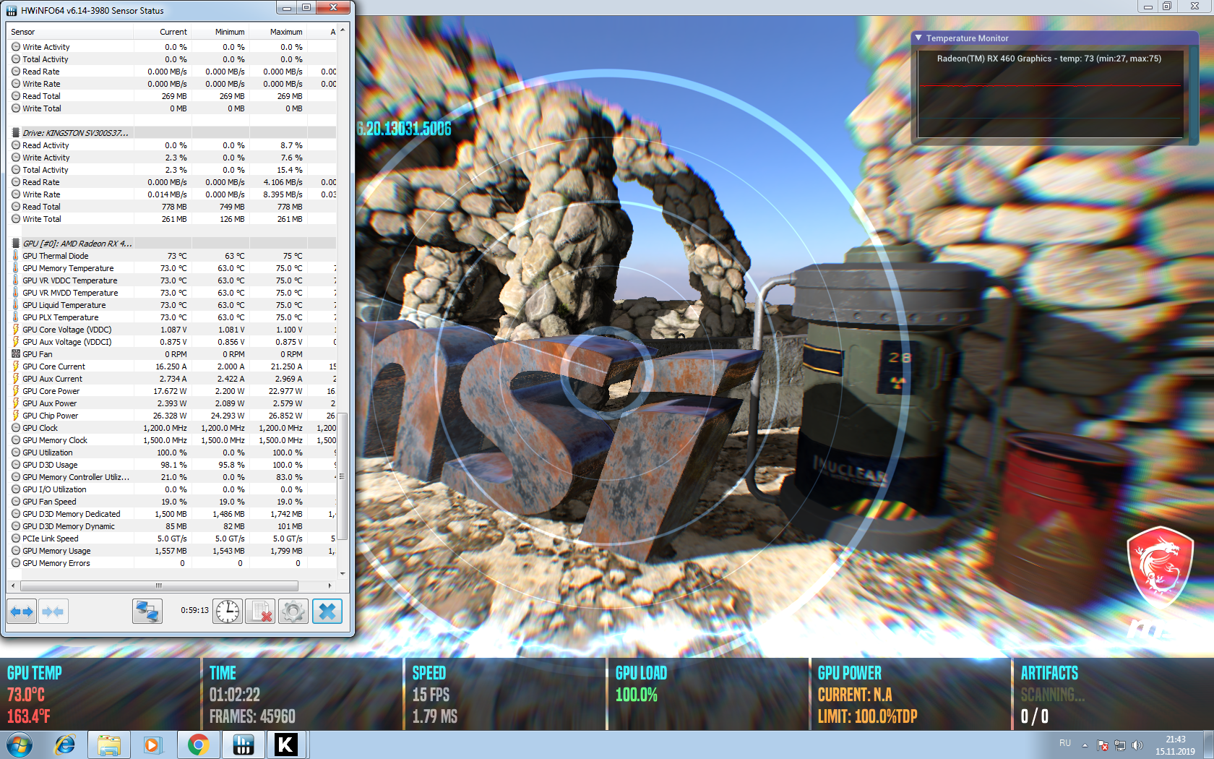Select the GPU D3D Usage row label
The height and width of the screenshot is (759, 1214).
(x=50, y=465)
